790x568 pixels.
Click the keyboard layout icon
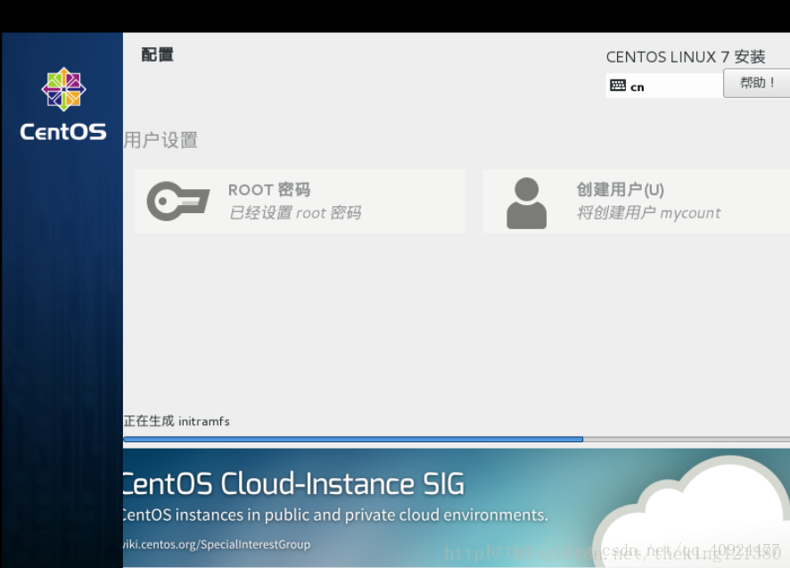pyautogui.click(x=618, y=86)
